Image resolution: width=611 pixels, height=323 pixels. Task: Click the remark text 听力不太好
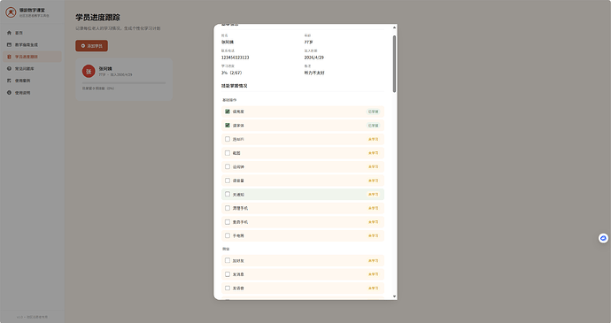[x=314, y=73]
